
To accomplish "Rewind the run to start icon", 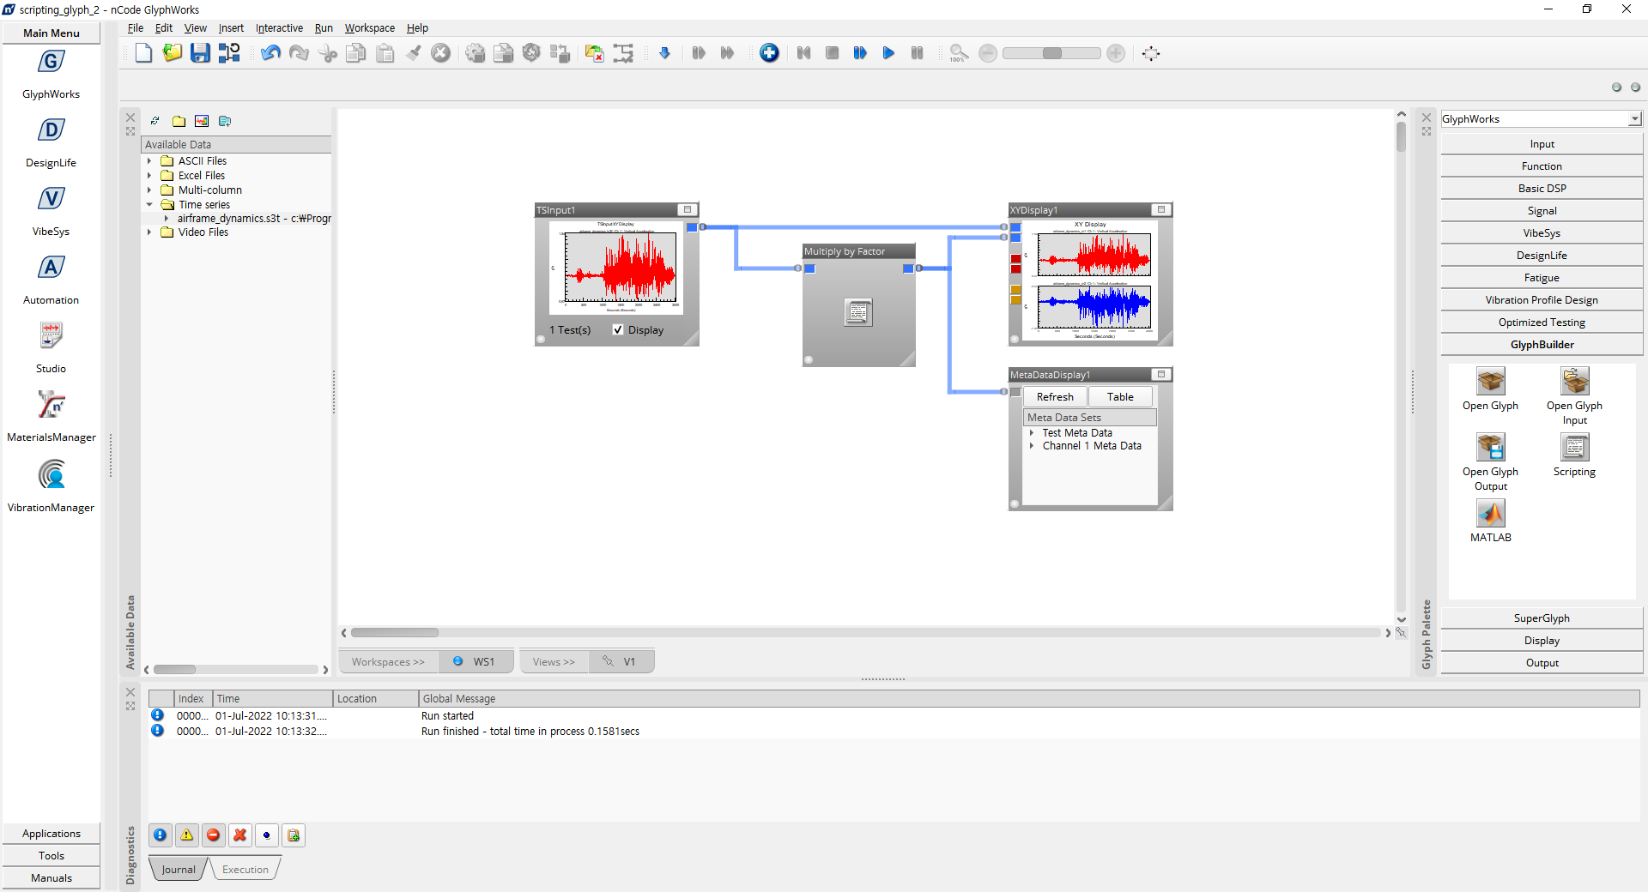I will (803, 53).
